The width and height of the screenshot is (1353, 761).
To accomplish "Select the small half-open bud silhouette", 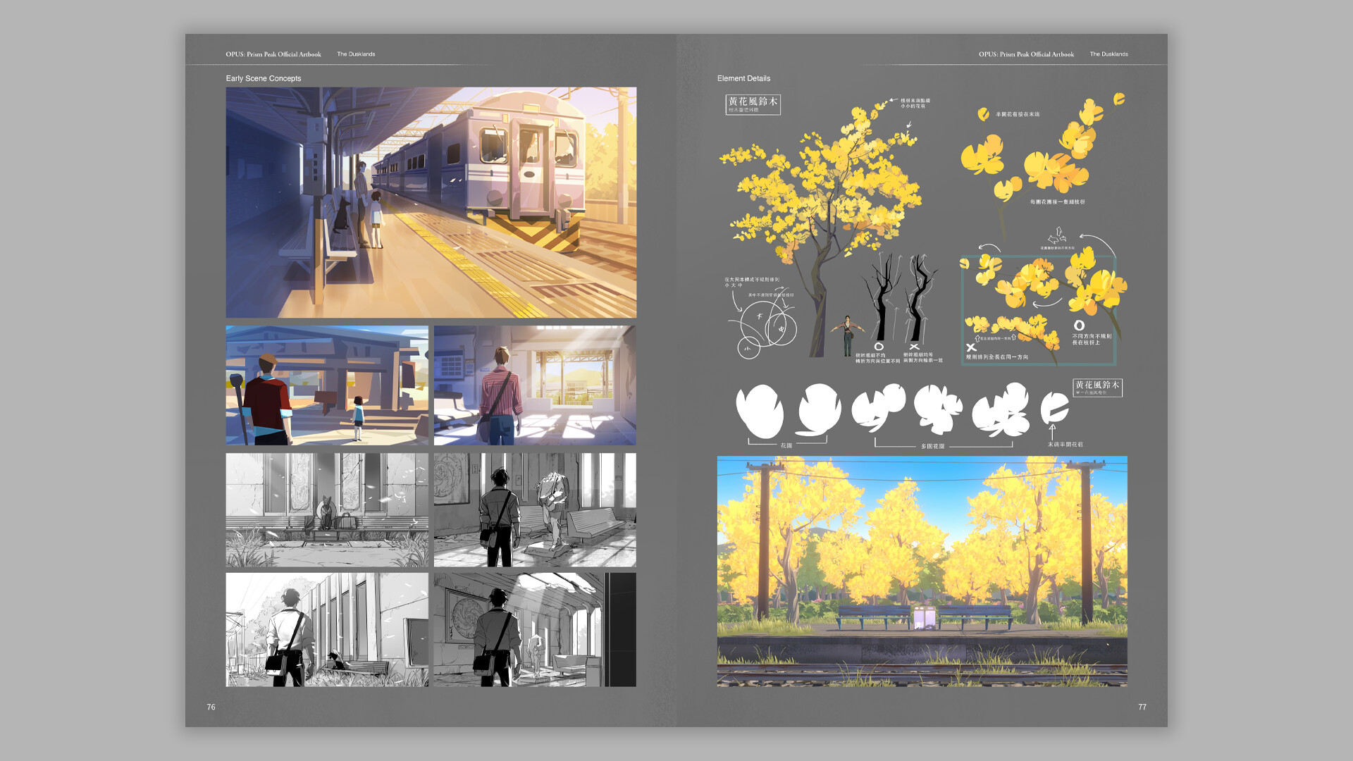I will click(1054, 407).
